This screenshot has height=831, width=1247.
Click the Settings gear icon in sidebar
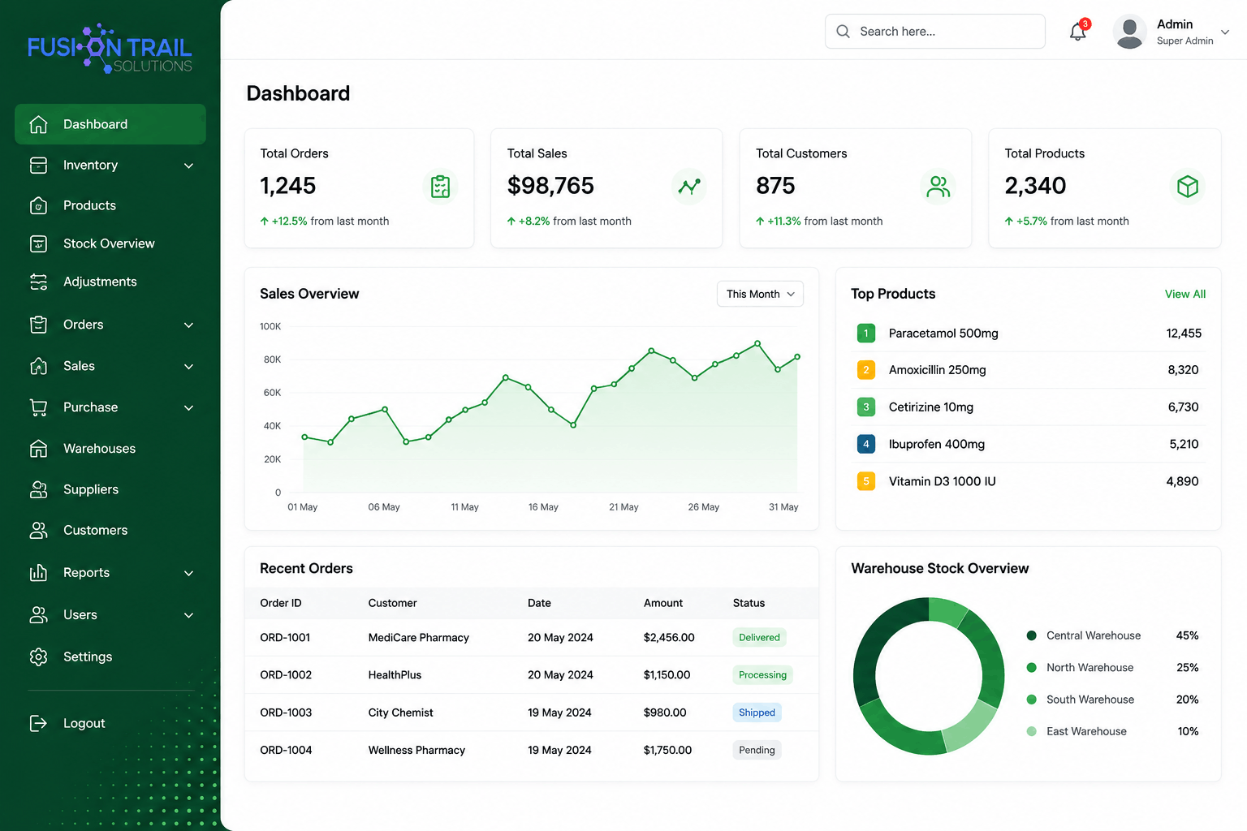click(x=38, y=657)
